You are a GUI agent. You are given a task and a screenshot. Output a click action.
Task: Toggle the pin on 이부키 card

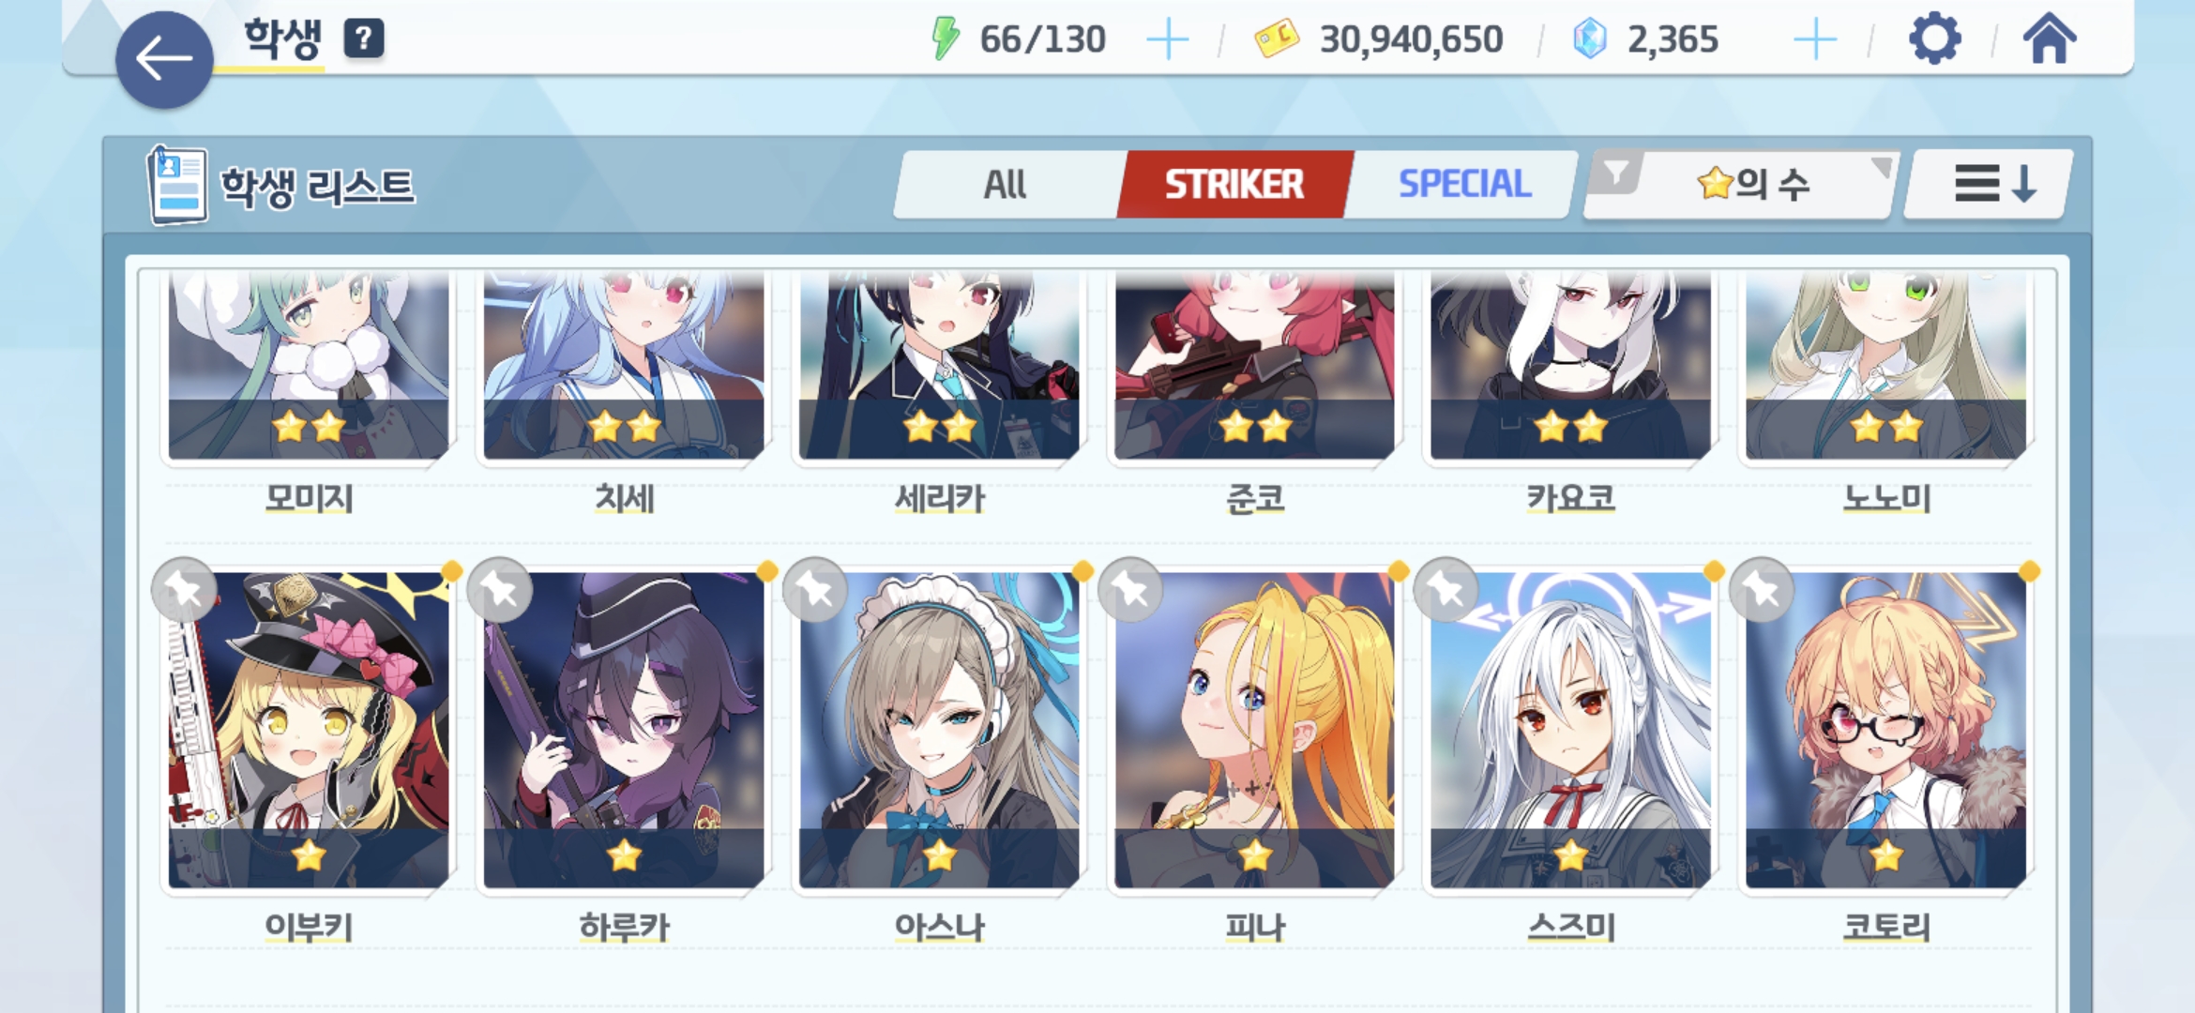184,589
